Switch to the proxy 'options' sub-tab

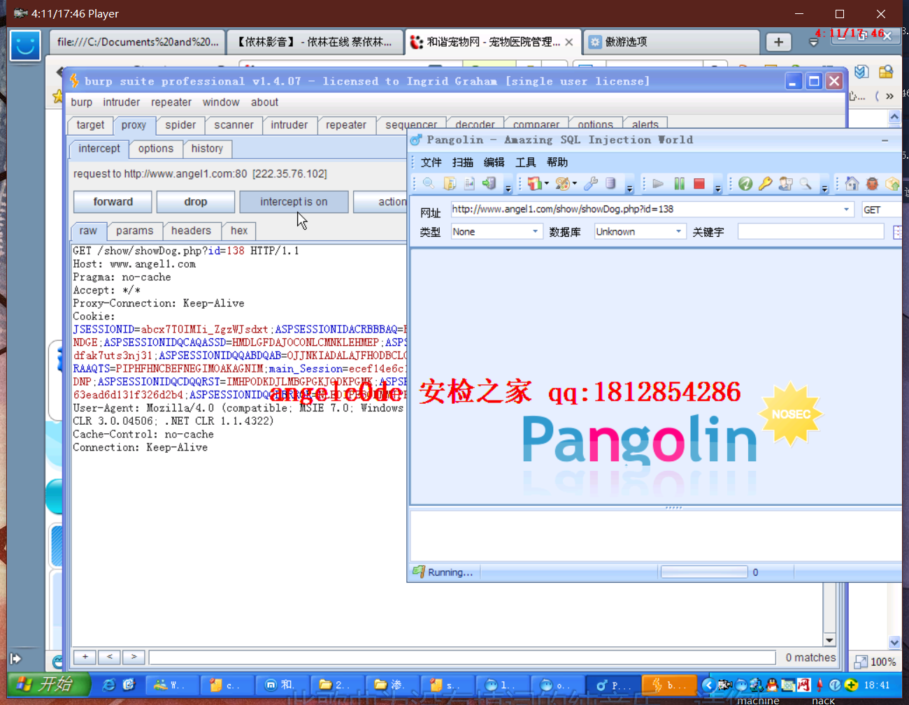(x=155, y=149)
